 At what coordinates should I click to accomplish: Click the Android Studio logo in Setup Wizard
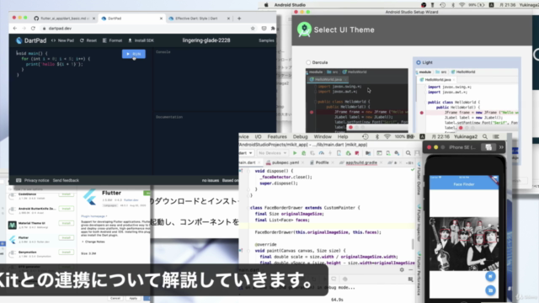click(304, 29)
